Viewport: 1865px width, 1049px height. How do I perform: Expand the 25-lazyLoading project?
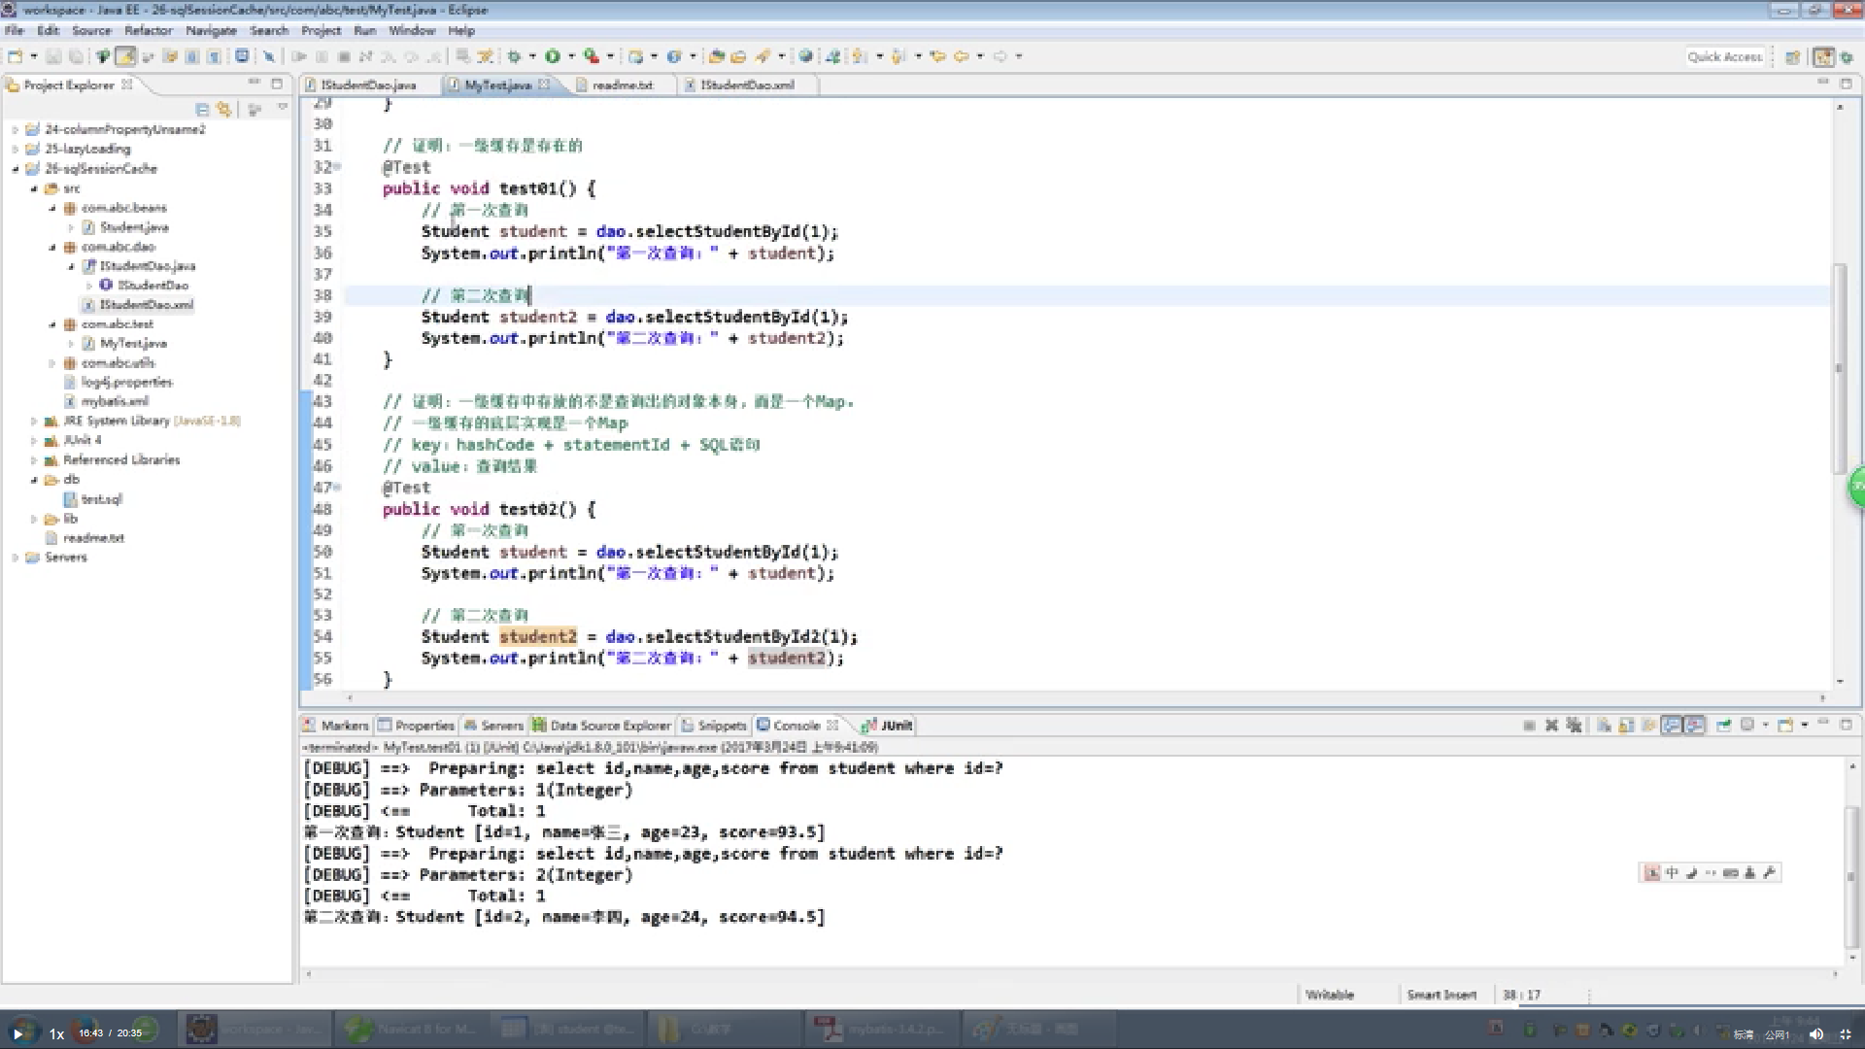(15, 149)
